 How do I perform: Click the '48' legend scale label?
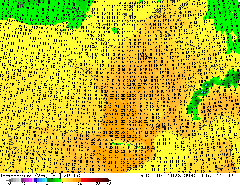click(x=109, y=183)
